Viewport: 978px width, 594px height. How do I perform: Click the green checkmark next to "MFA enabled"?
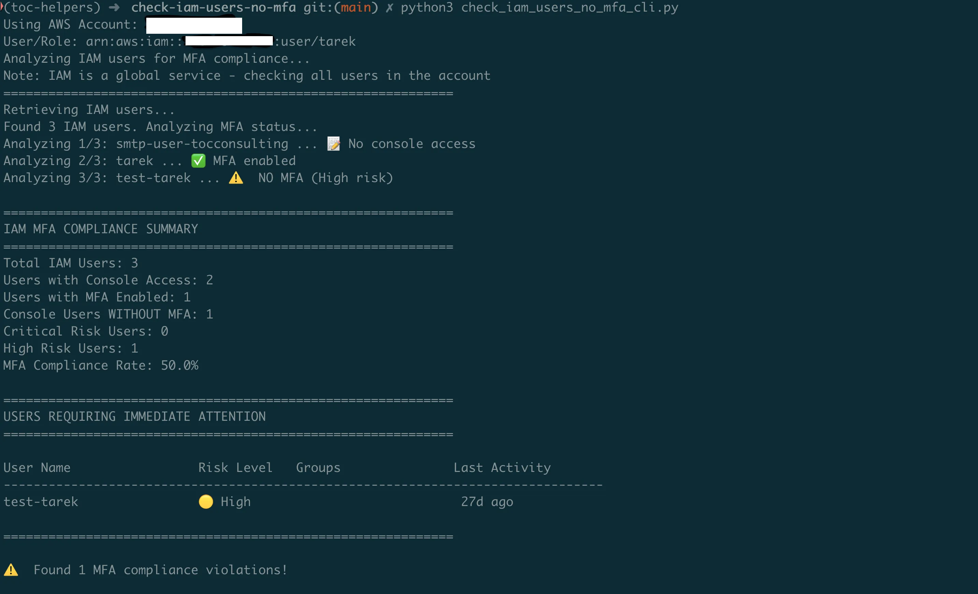pyautogui.click(x=198, y=161)
